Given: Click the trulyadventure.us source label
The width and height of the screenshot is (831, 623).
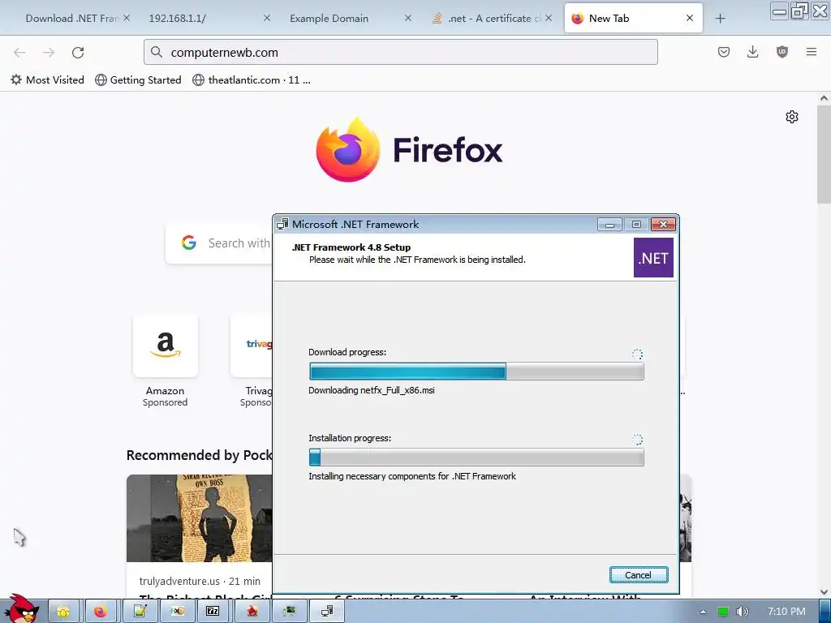Looking at the screenshot, I should click(x=179, y=581).
